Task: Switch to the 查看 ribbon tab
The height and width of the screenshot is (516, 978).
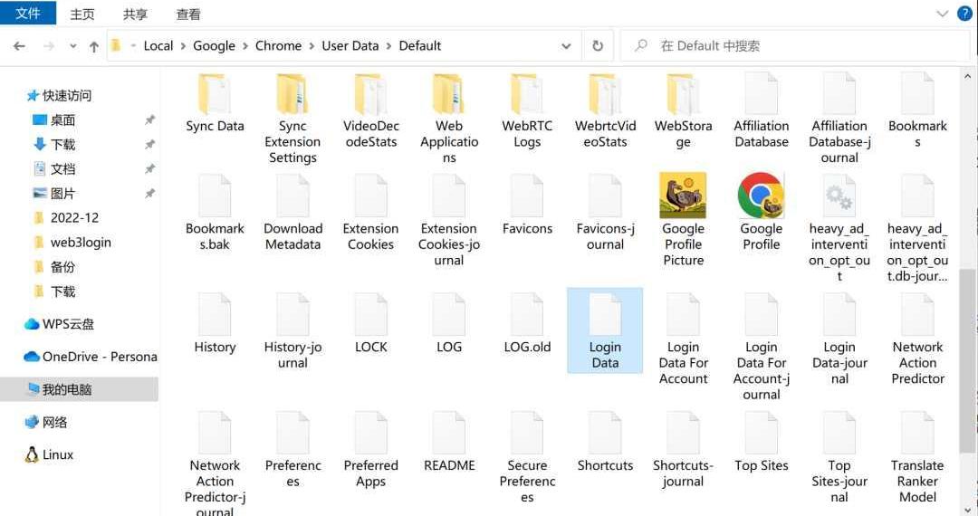Action: pyautogui.click(x=188, y=14)
